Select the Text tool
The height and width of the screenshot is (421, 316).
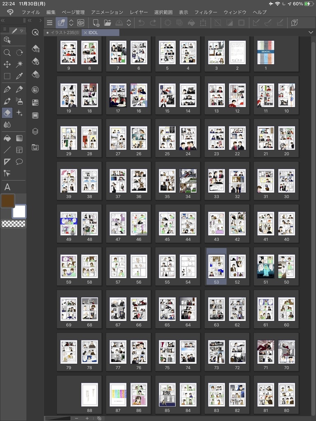(x=7, y=187)
